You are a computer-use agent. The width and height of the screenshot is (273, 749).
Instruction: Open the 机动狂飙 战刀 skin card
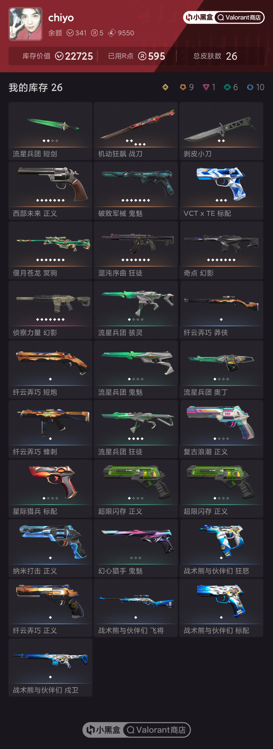(136, 131)
